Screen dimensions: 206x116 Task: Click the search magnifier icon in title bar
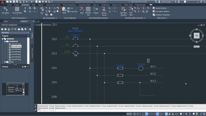coord(156,2)
